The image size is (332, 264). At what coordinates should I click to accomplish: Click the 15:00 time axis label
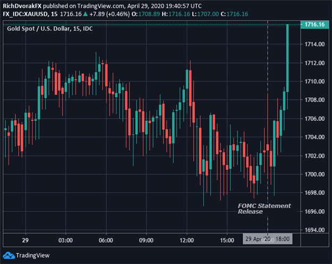coord(227,240)
